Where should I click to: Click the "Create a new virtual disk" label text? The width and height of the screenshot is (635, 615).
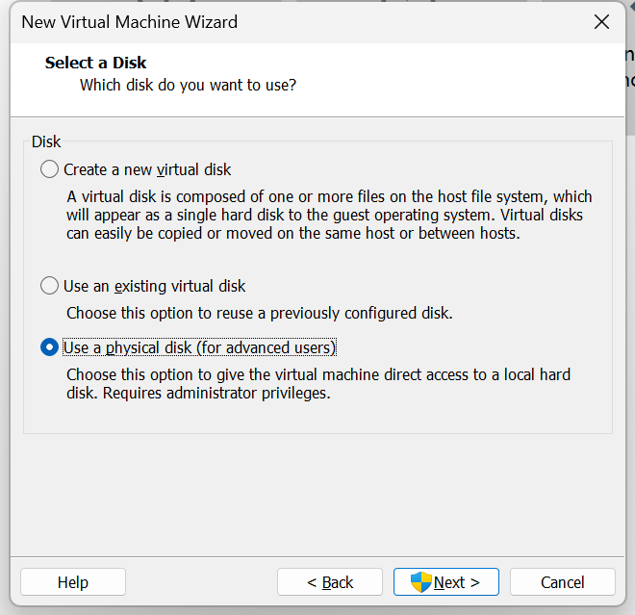point(147,169)
